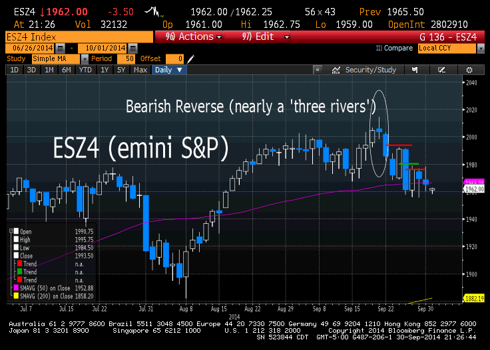Click the intraday sparkline icon in header
This screenshot has height=350, width=490.
tap(154, 12)
